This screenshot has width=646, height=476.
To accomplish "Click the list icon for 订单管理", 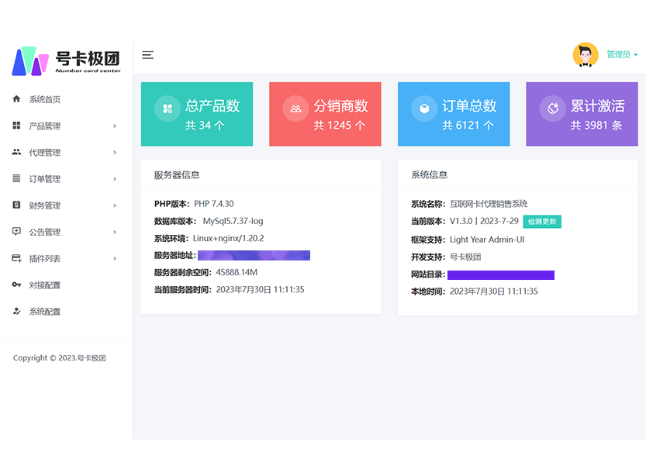I will coord(16,178).
